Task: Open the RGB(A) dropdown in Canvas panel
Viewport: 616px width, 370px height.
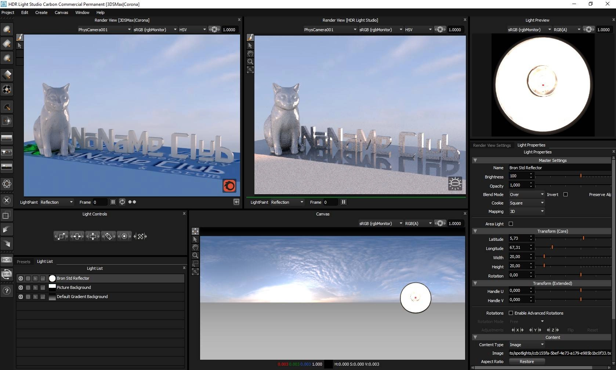Action: (418, 224)
